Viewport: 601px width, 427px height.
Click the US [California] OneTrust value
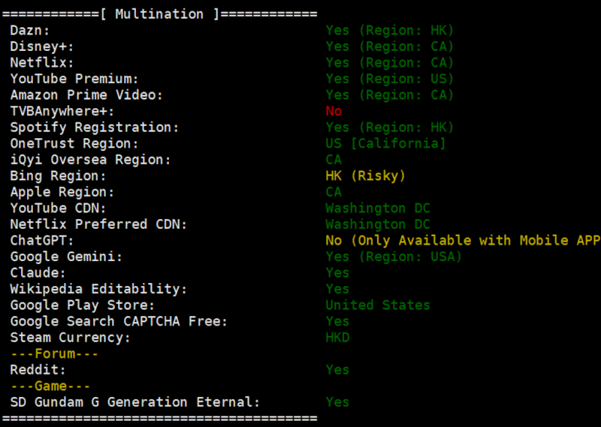click(x=385, y=143)
